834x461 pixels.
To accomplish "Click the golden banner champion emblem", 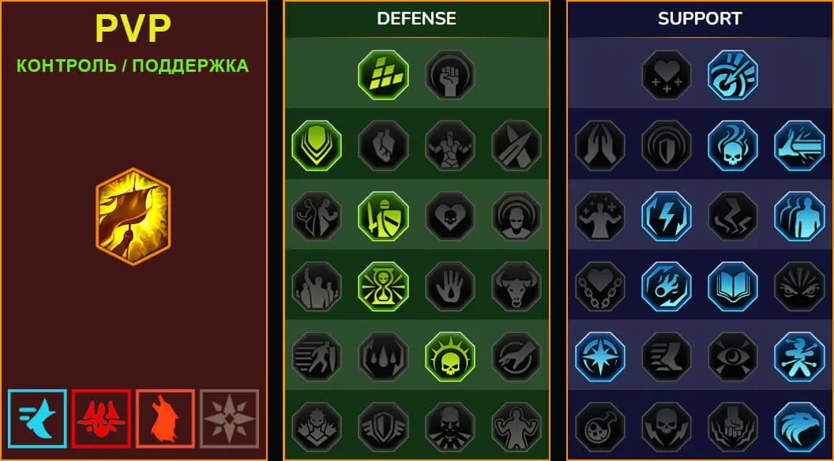I will click(133, 216).
